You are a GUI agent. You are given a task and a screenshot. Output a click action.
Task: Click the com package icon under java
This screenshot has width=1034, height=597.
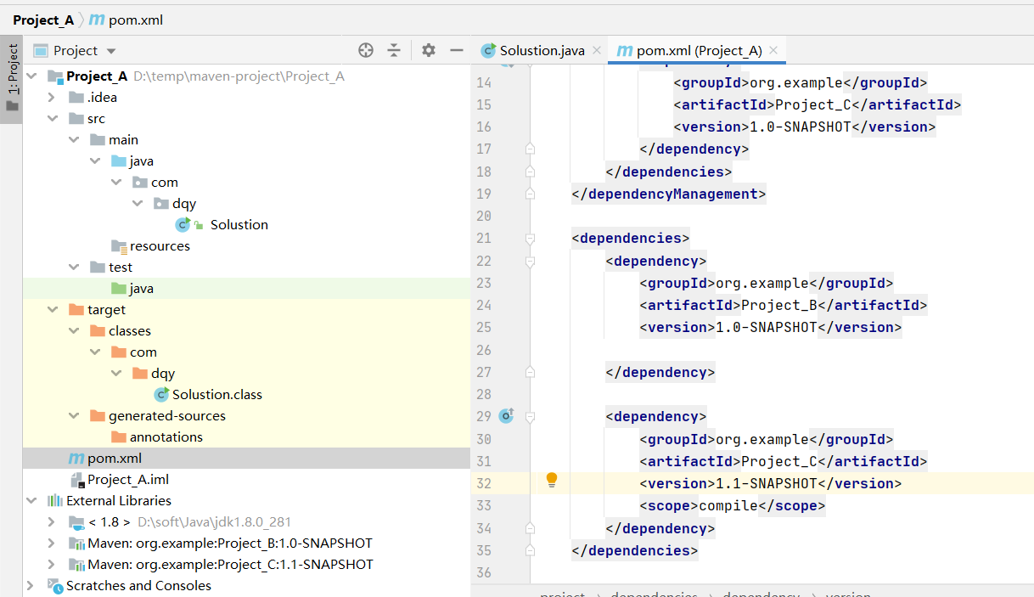coord(140,182)
